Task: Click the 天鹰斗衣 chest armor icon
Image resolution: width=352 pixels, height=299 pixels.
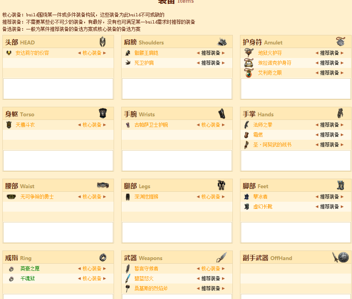Action: pos(9,125)
